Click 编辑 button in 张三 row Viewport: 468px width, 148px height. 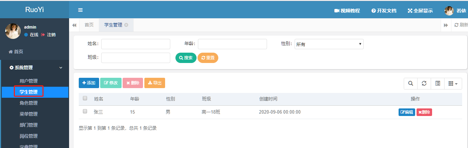(407, 112)
